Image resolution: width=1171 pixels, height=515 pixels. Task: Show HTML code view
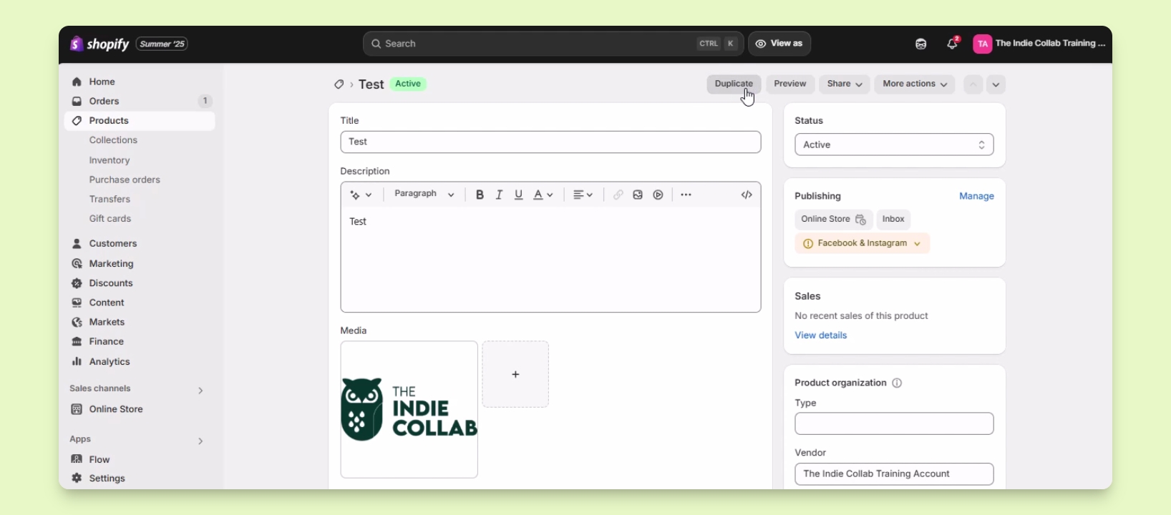point(747,195)
